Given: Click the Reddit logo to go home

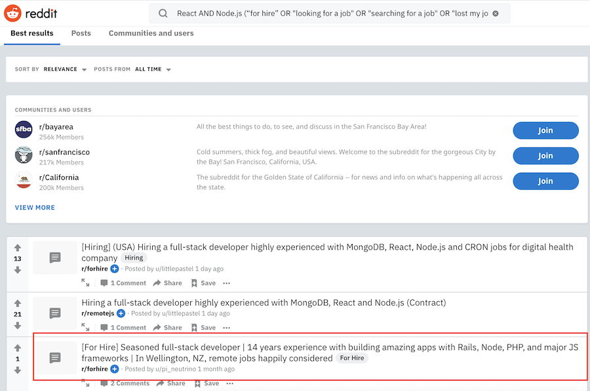Looking at the screenshot, I should pos(30,14).
